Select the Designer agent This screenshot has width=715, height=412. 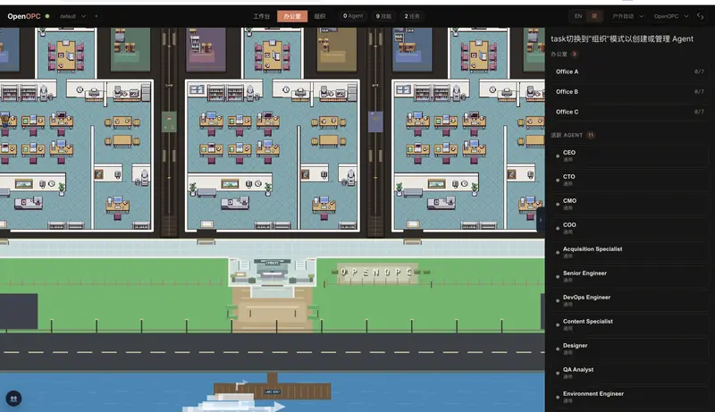[x=629, y=349]
